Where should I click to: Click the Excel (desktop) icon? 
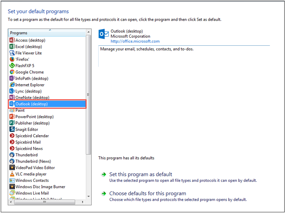tap(12, 46)
